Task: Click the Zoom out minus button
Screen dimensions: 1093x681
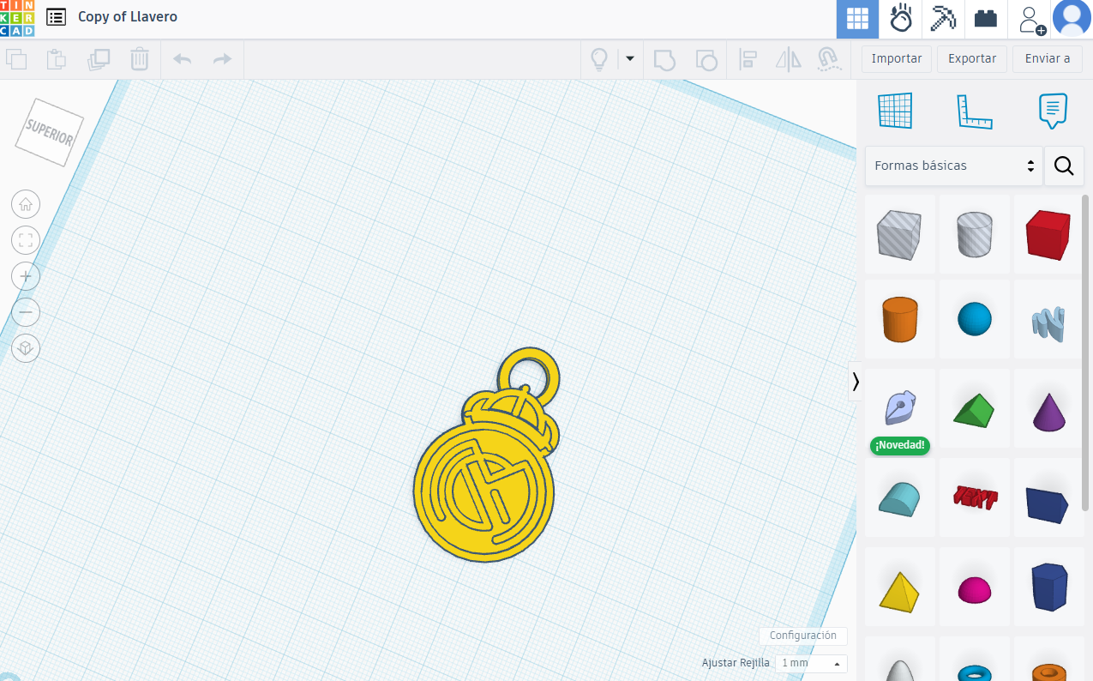Action: (x=26, y=312)
